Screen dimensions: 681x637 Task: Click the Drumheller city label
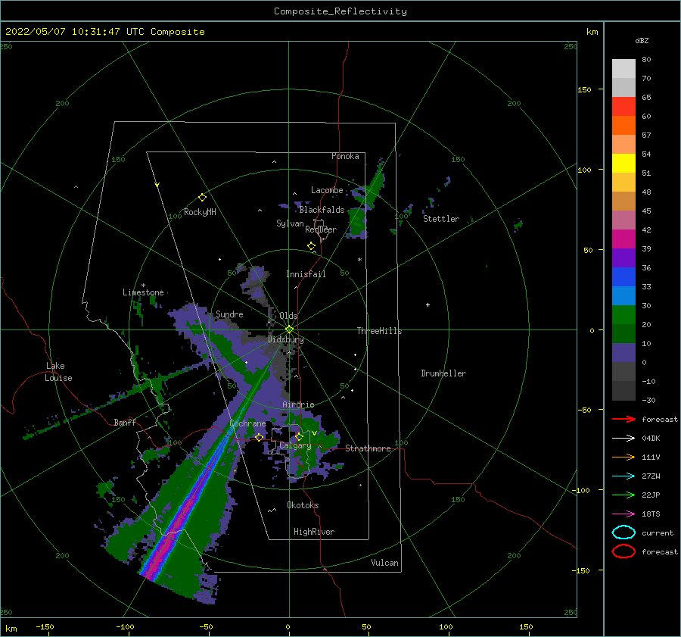(x=443, y=373)
